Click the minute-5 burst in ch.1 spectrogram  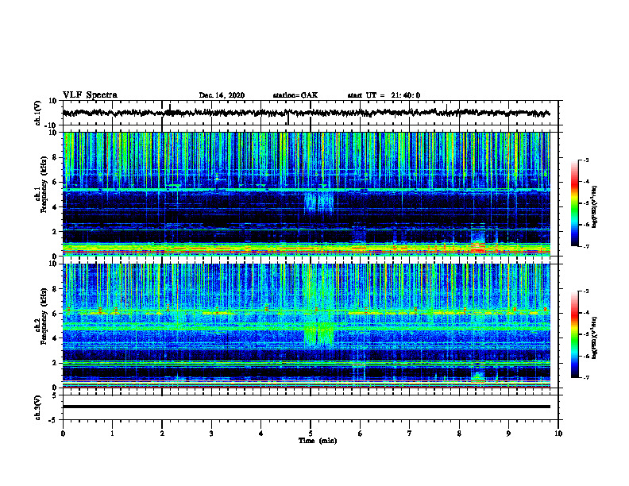319,203
